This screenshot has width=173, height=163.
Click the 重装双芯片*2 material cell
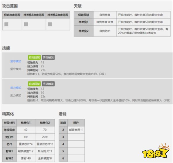tap(44, 144)
